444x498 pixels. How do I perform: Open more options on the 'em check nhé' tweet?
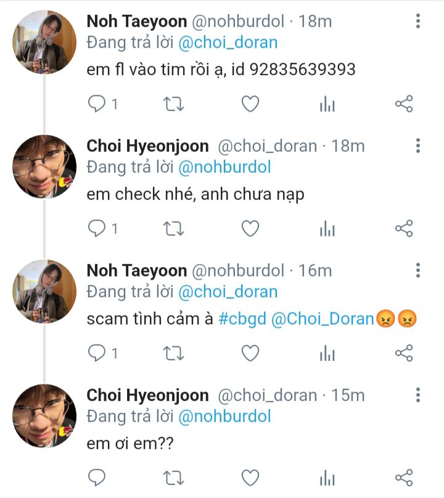418,146
